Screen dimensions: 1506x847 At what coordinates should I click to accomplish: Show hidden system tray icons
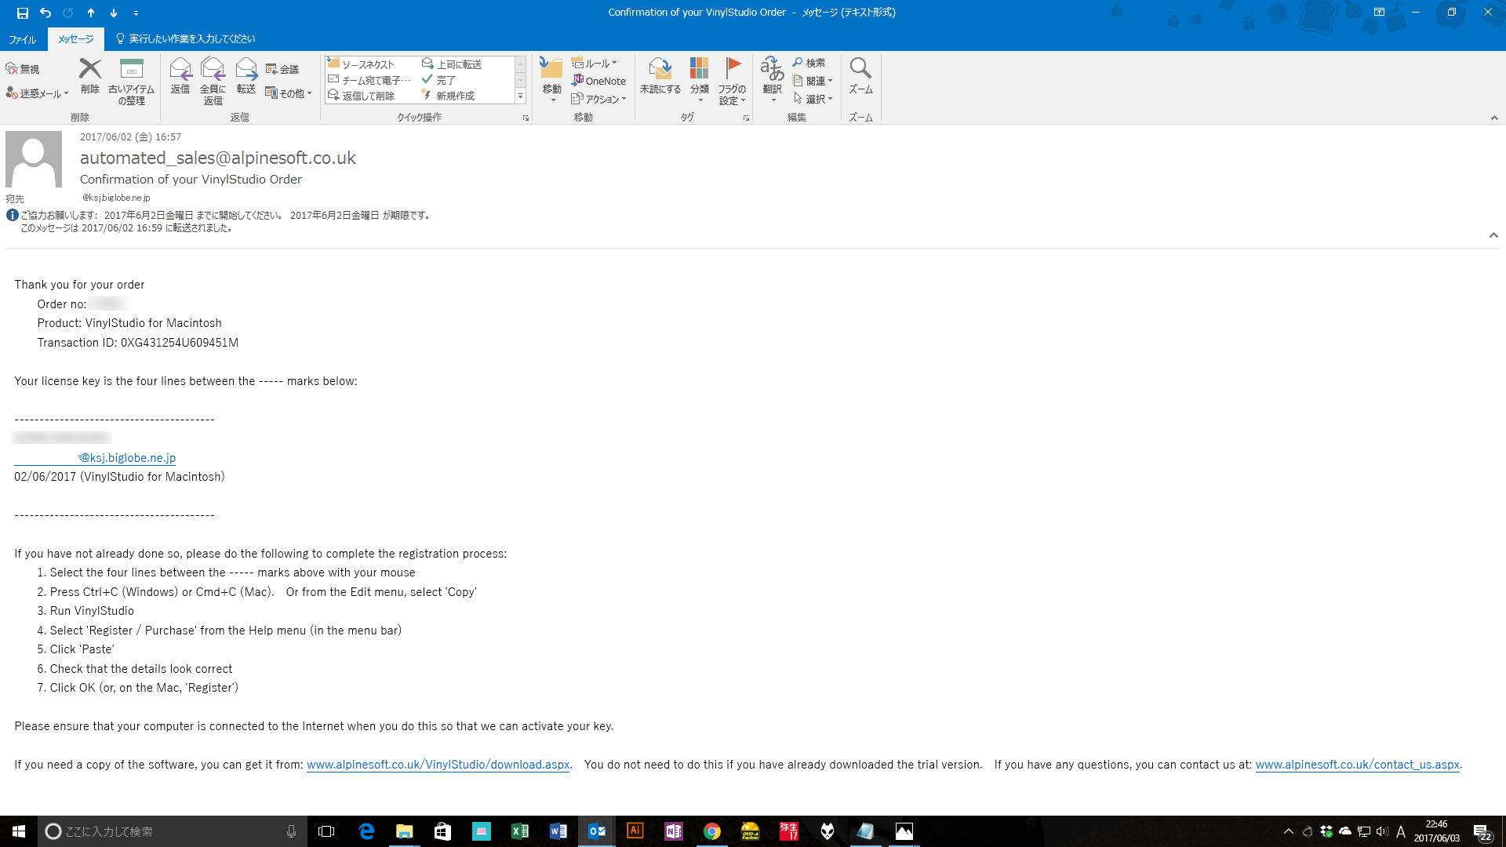(1288, 831)
